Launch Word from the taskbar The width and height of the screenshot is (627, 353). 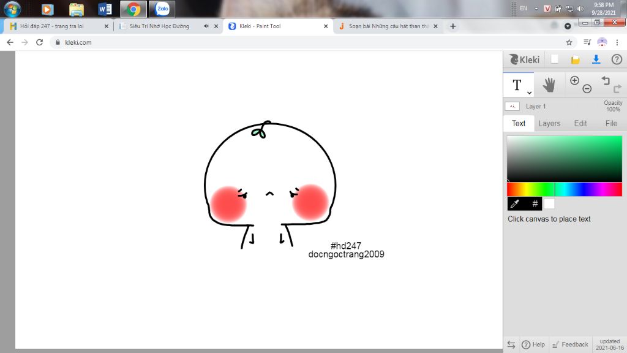[105, 9]
